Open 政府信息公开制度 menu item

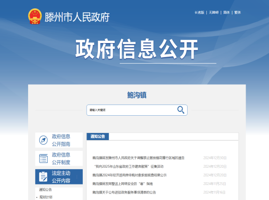tap(59, 158)
